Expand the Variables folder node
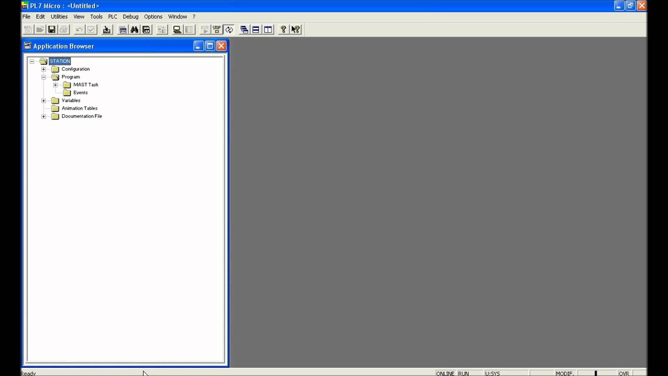Image resolution: width=668 pixels, height=376 pixels. [44, 100]
